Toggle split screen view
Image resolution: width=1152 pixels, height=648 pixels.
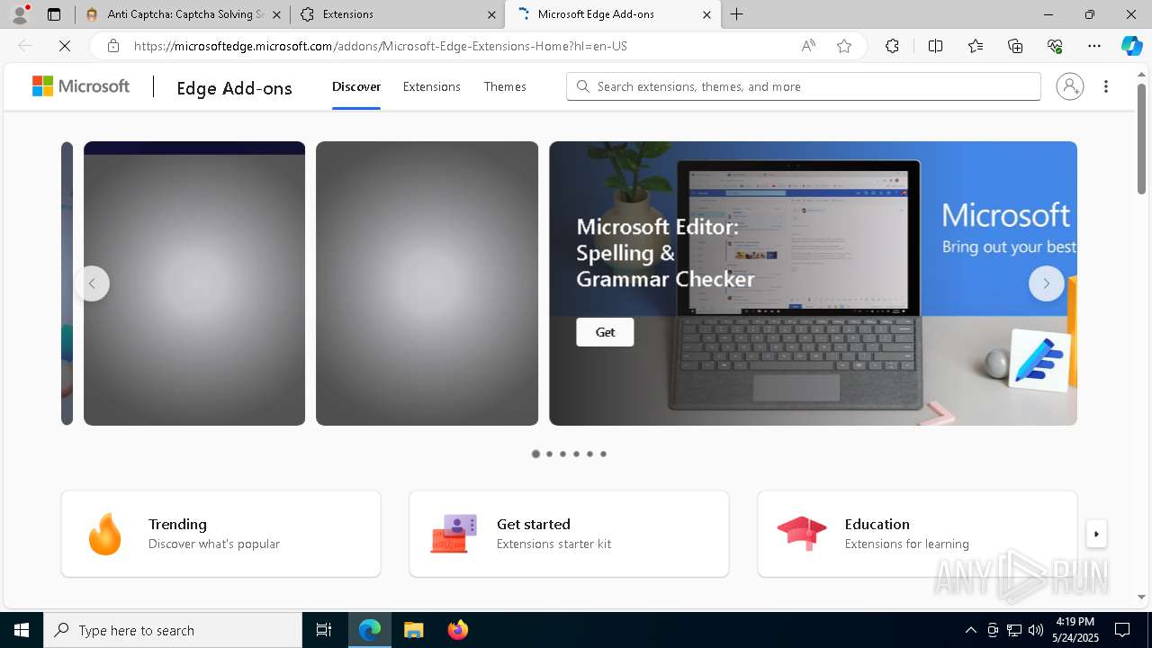(x=935, y=46)
